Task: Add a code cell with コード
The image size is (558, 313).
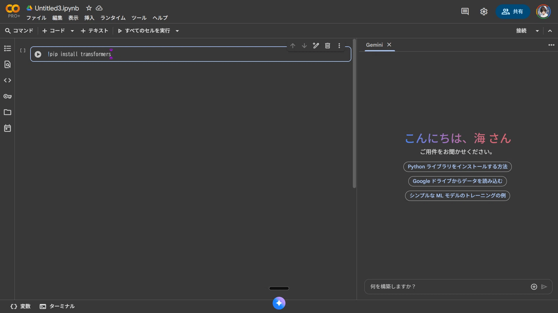Action: tap(54, 31)
